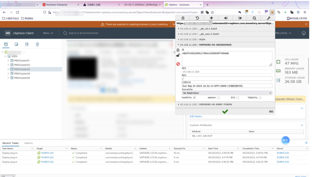The width and height of the screenshot is (314, 177).
Task: Open the SameSite No Restriction dropdown
Action: (x=227, y=93)
